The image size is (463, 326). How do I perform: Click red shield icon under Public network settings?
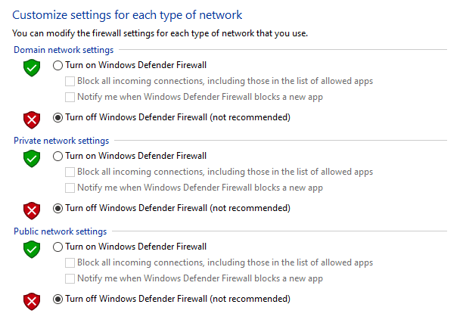click(x=31, y=300)
